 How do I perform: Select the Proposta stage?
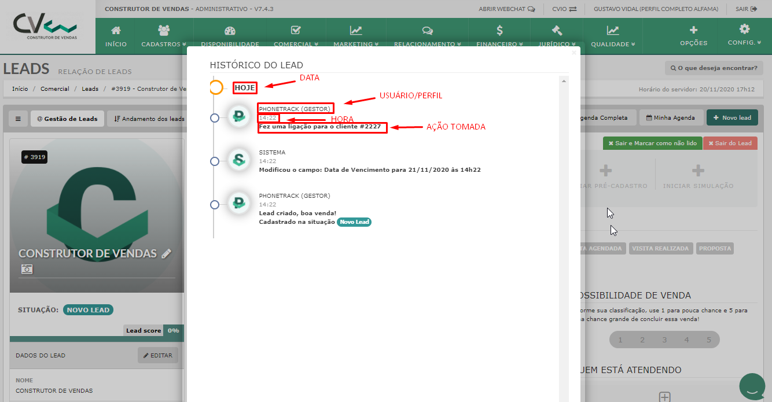[x=715, y=248]
